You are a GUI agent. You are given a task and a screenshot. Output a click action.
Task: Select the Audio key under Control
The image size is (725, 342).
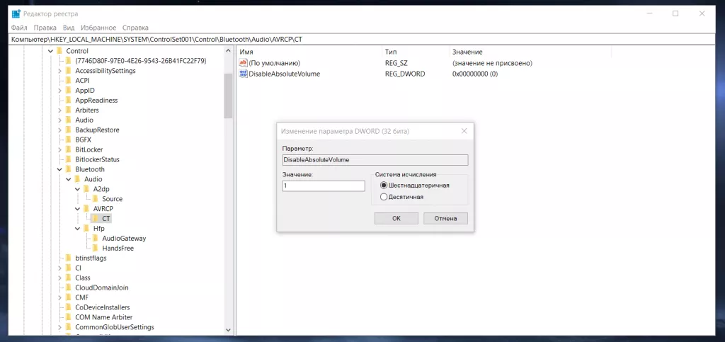click(84, 120)
